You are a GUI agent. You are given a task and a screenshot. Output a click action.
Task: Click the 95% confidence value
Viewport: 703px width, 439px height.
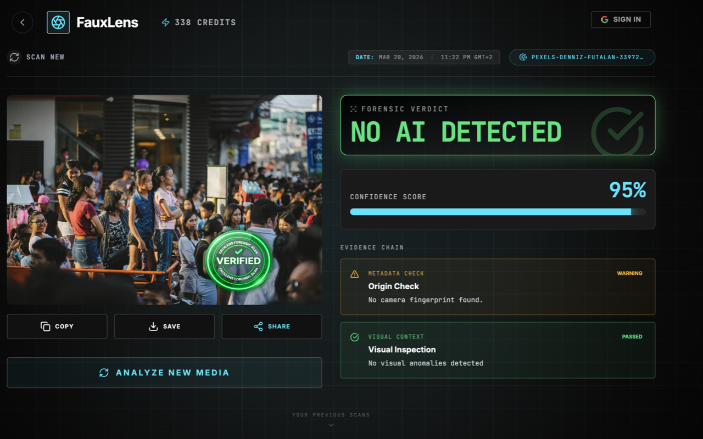[628, 190]
